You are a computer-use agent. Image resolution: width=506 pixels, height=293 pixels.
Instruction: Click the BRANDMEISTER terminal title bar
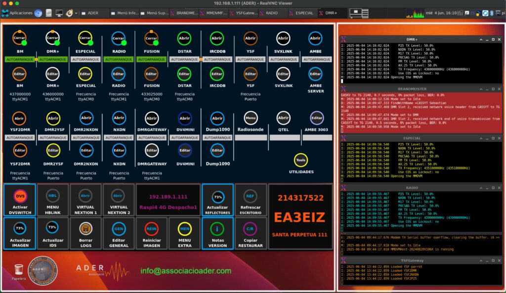[x=421, y=89]
